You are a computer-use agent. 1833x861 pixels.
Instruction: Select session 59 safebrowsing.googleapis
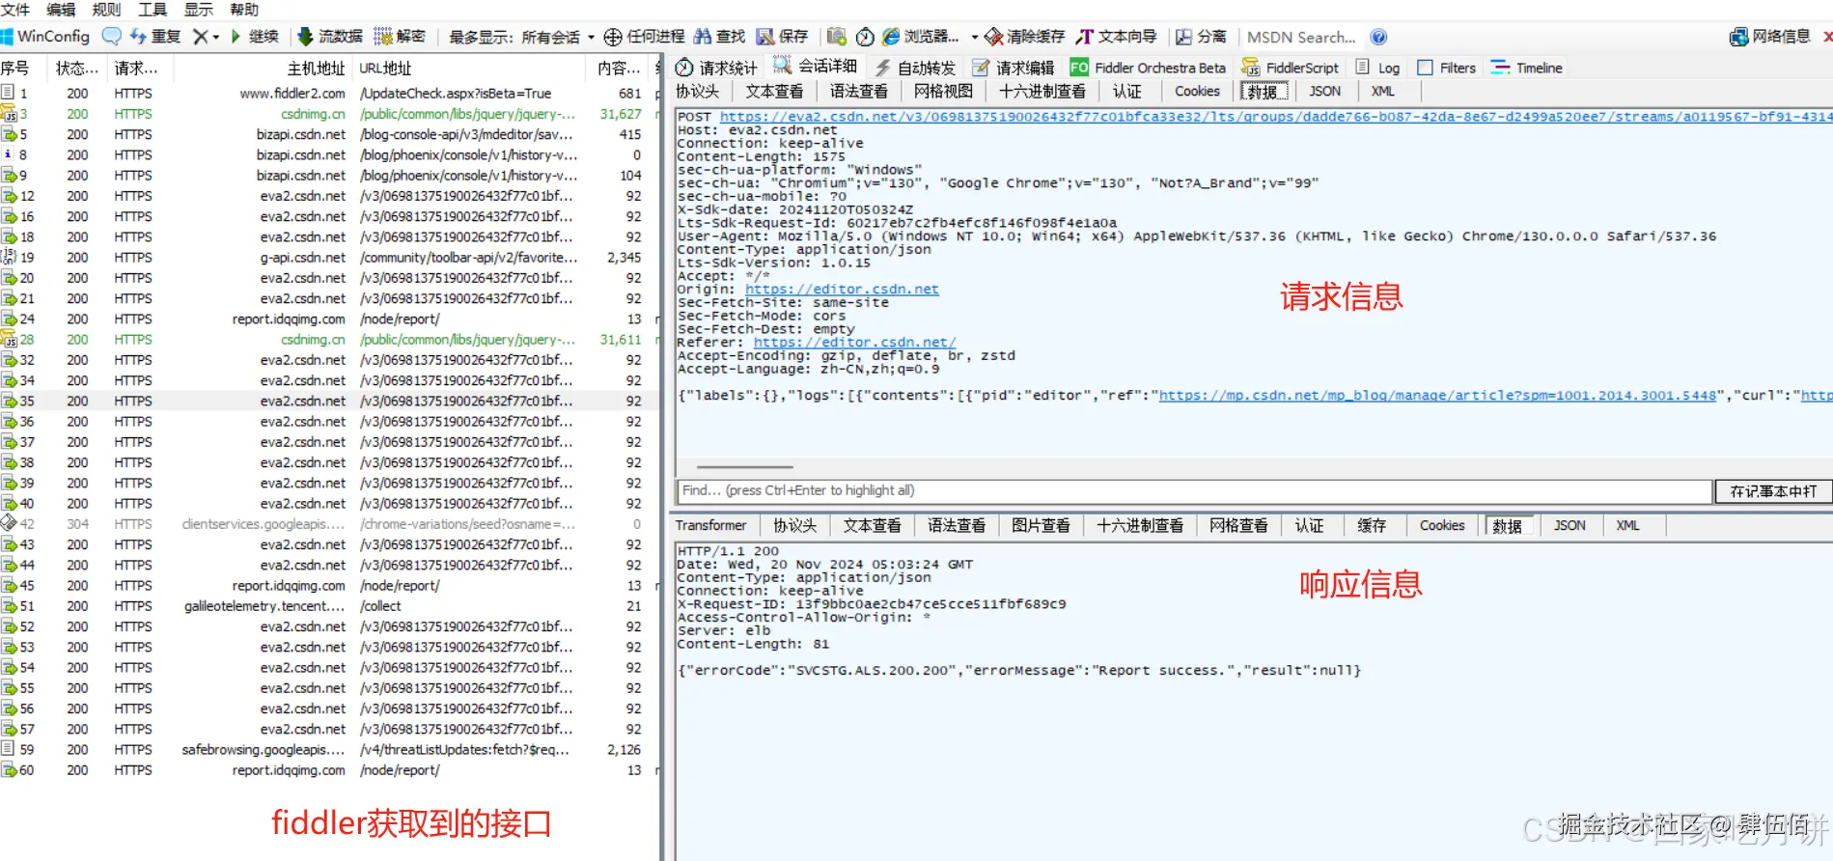(x=328, y=750)
